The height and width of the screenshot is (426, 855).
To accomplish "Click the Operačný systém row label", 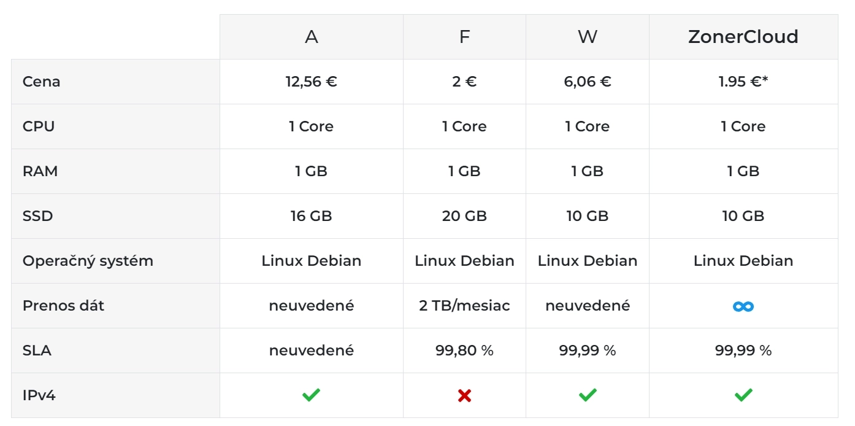I will coord(88,261).
